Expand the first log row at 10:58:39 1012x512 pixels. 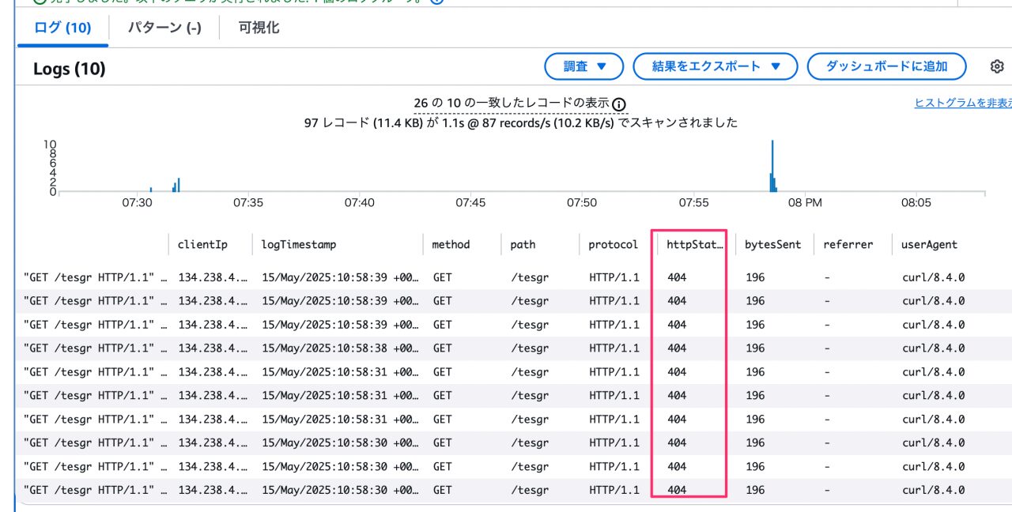(514, 277)
